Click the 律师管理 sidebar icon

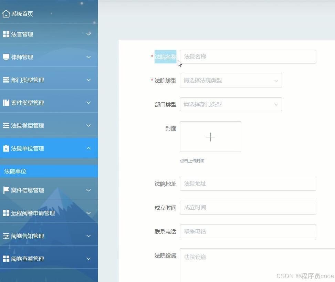click(6, 56)
